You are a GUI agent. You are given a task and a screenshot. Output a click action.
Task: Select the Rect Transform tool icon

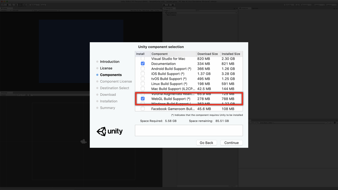20,5
